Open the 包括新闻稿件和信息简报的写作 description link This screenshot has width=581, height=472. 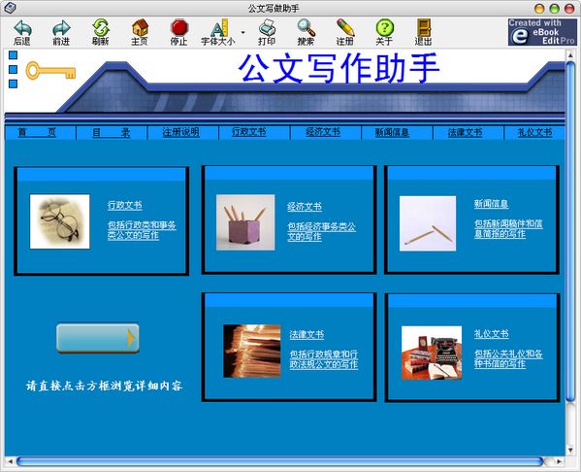click(508, 228)
